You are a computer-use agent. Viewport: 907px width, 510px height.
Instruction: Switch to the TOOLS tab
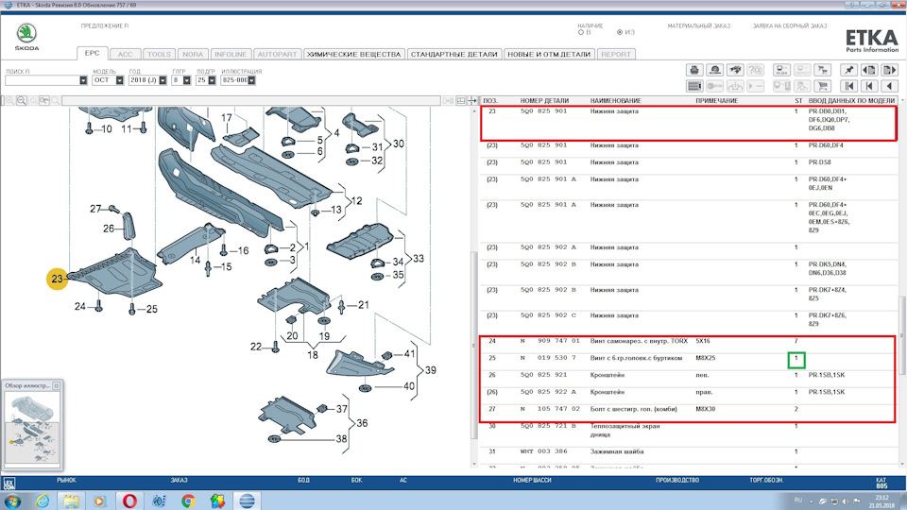click(159, 55)
